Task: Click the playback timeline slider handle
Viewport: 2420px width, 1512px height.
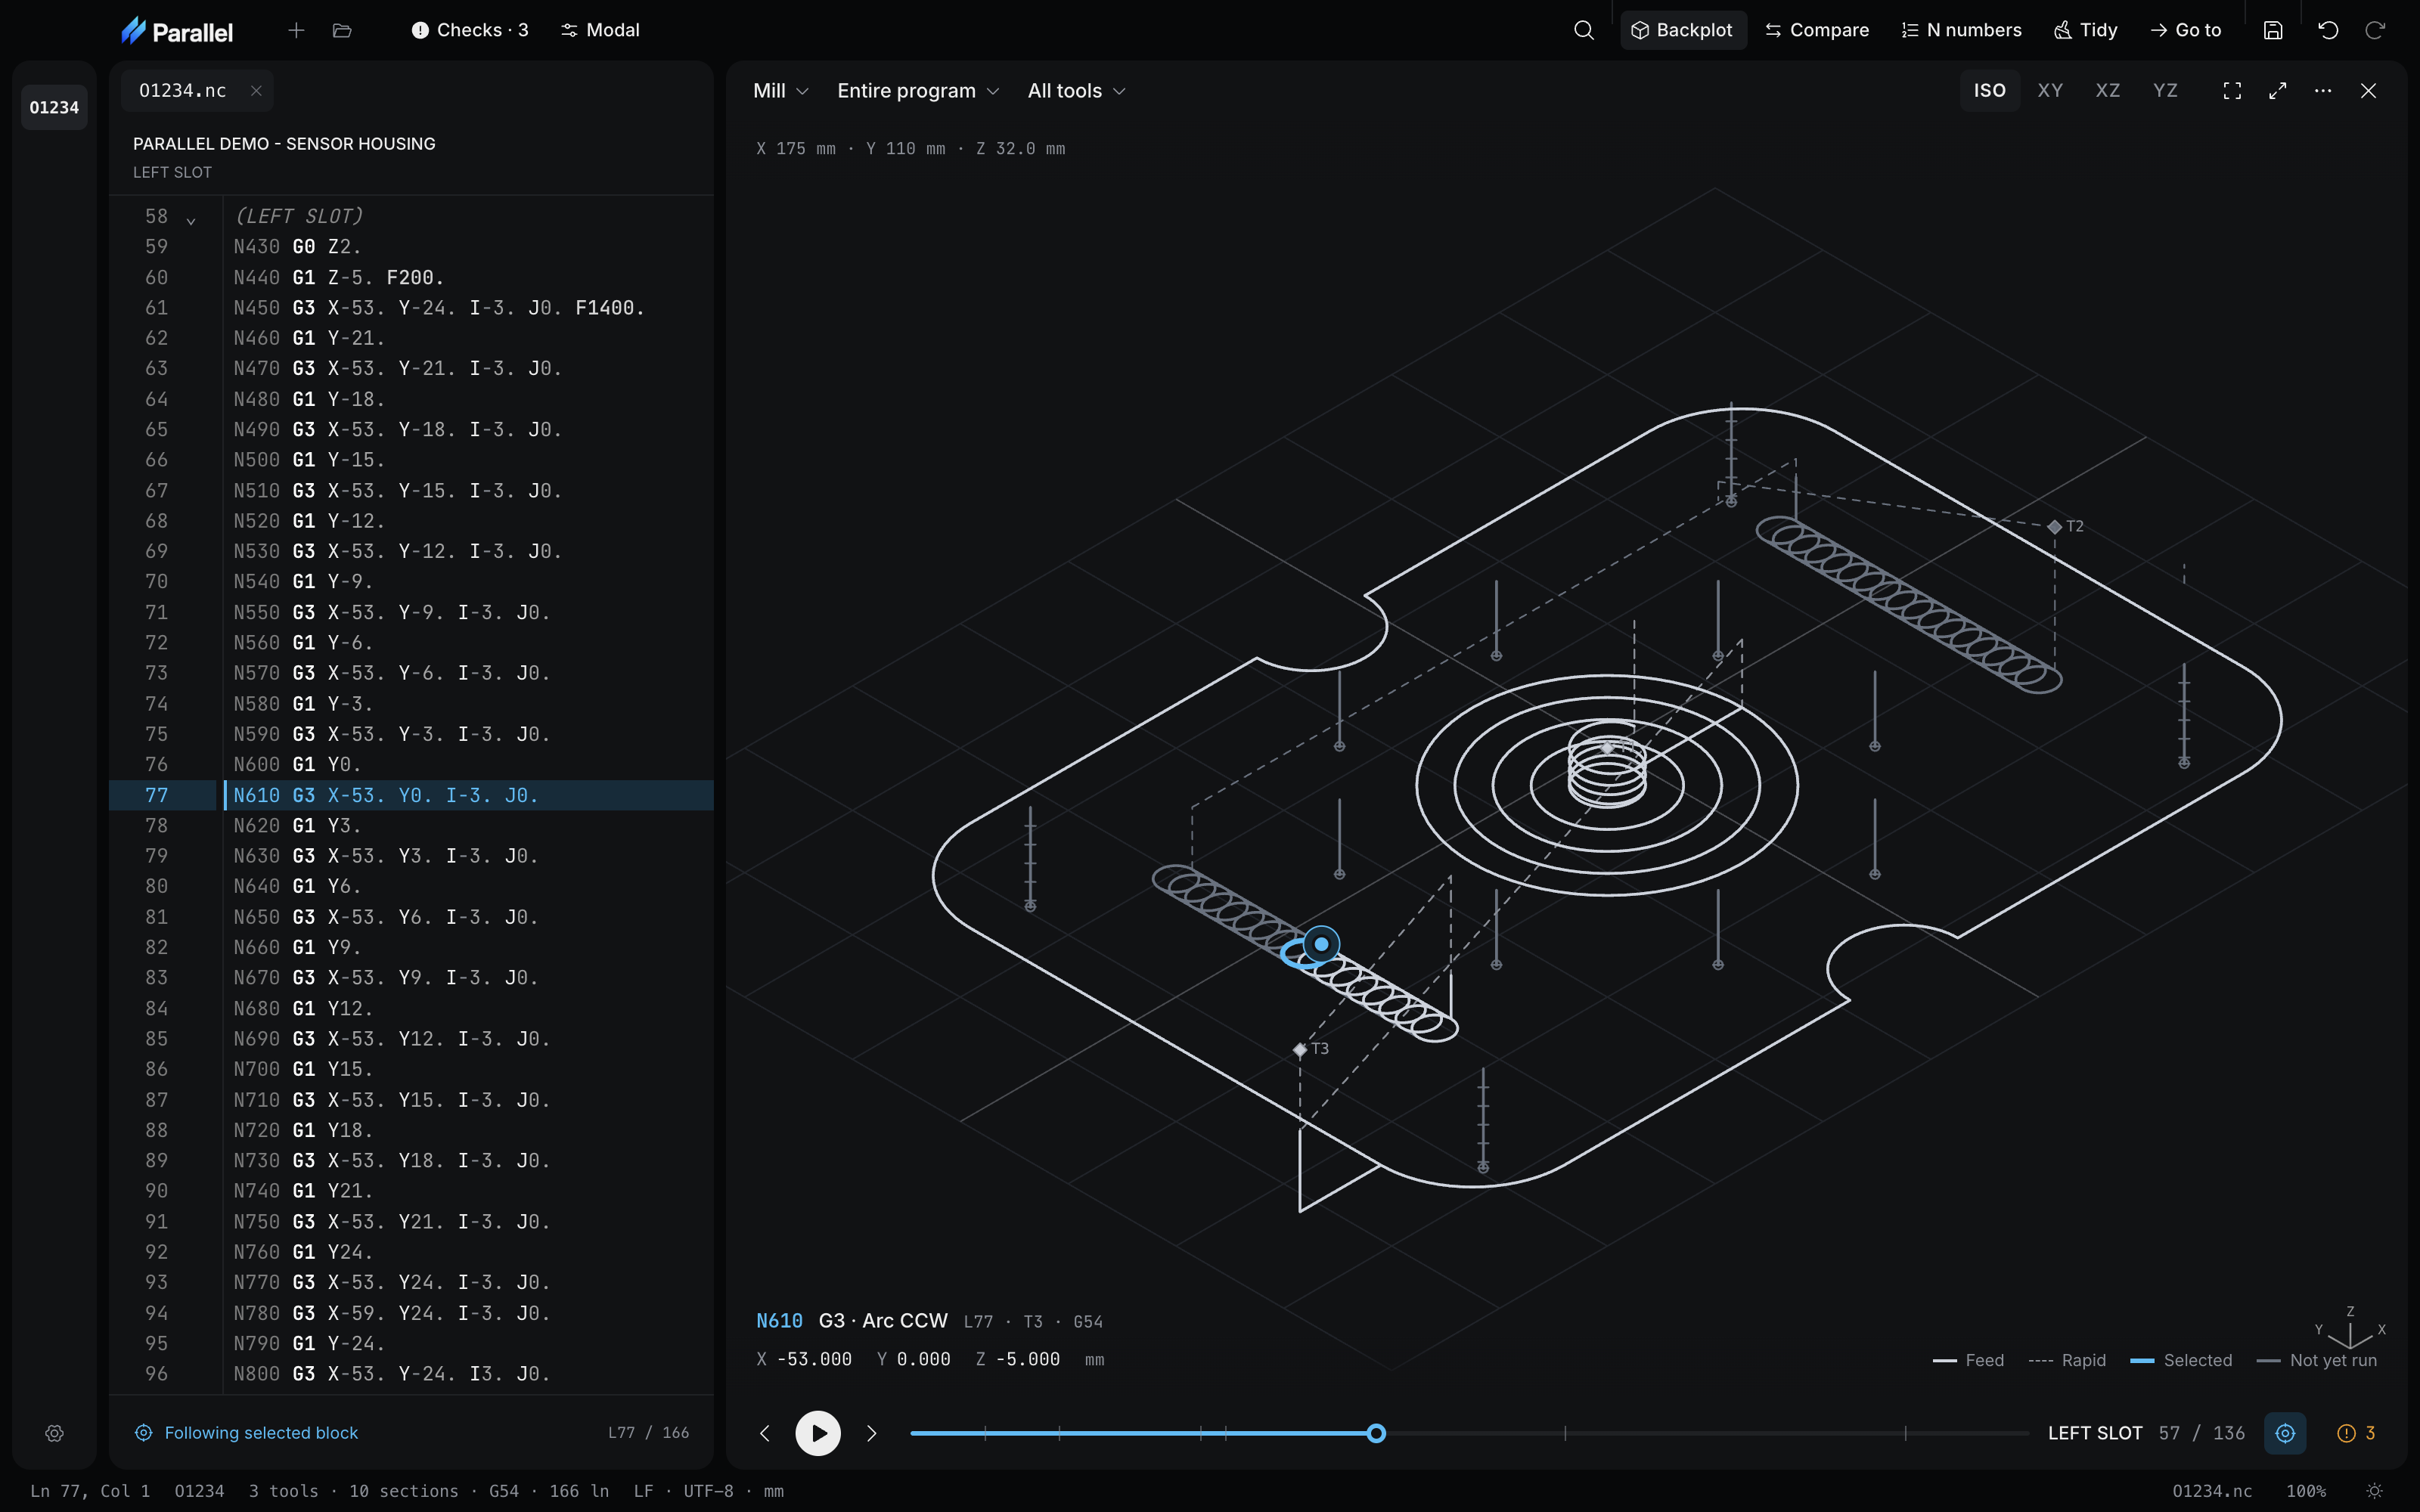Action: point(1376,1433)
